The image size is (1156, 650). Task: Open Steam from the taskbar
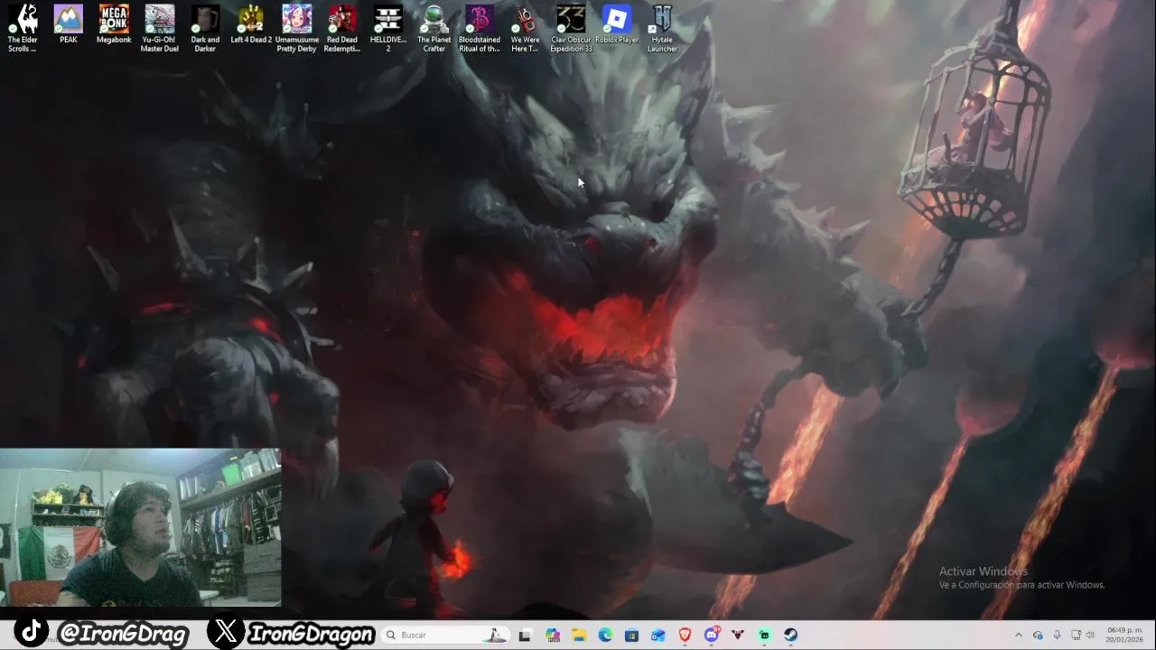pyautogui.click(x=790, y=635)
